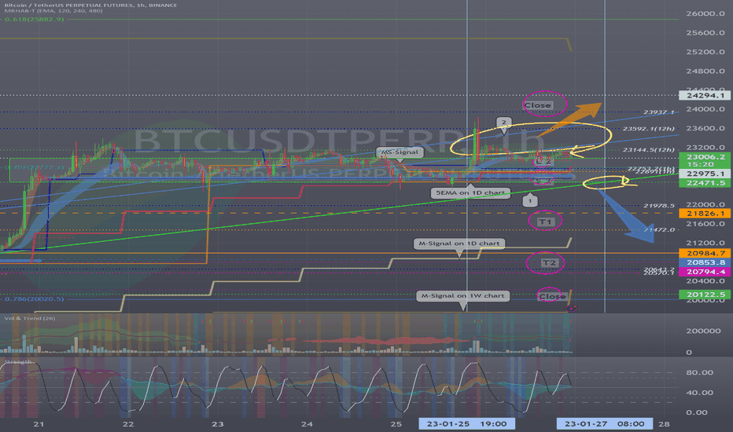The width and height of the screenshot is (733, 432).
Task: Click the 22975.1 price tag
Action: coord(705,174)
